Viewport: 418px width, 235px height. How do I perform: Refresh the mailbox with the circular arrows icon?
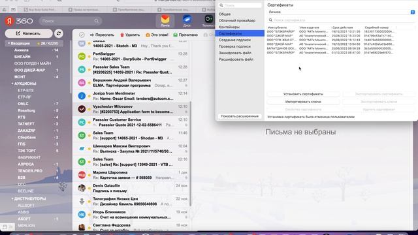tap(59, 33)
